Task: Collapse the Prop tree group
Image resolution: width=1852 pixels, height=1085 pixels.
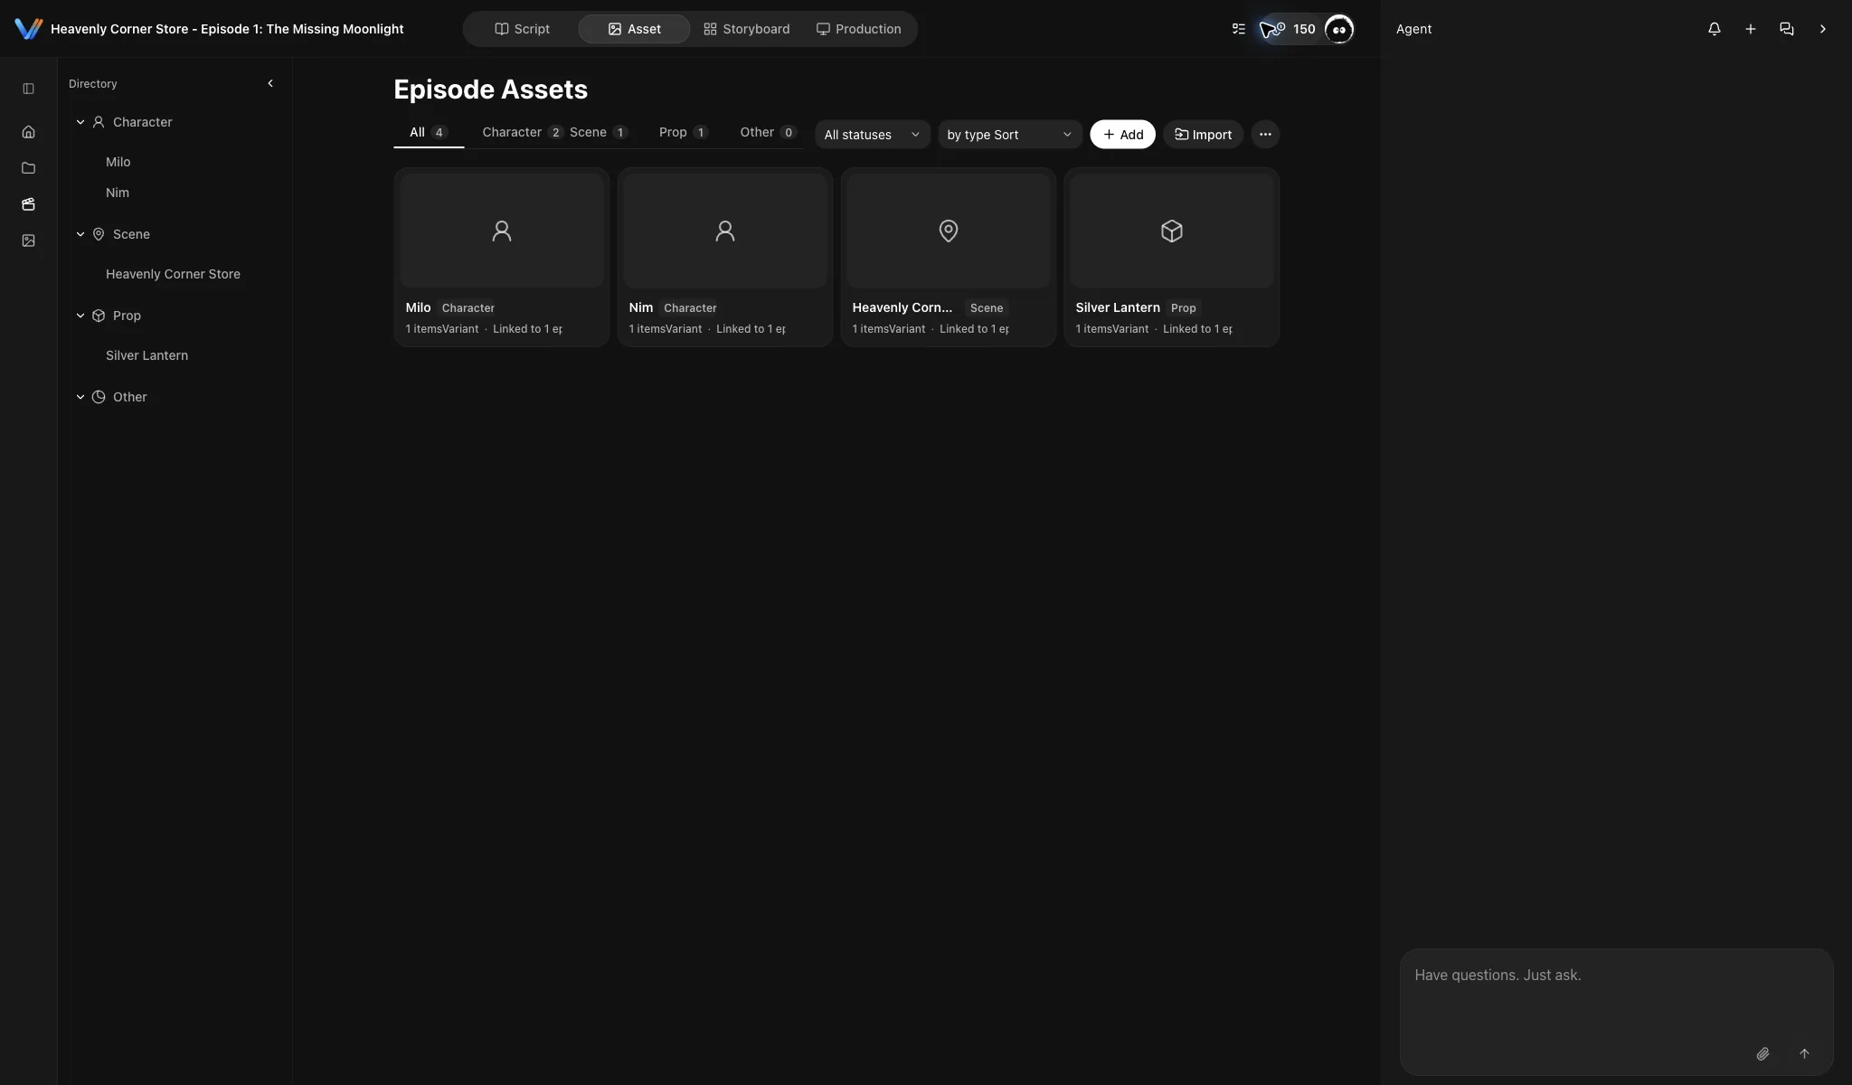Action: click(80, 316)
